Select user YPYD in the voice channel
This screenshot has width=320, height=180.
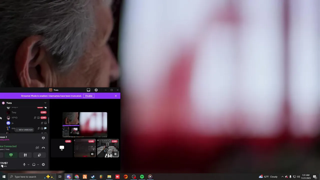26,118
